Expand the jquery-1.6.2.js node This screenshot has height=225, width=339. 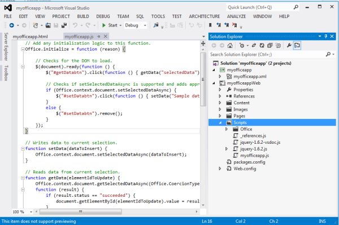point(227,149)
